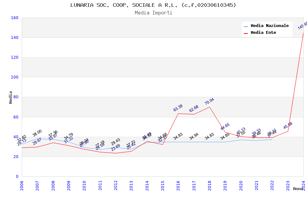Click the 2017 year label
307x198 pixels.
194,185
